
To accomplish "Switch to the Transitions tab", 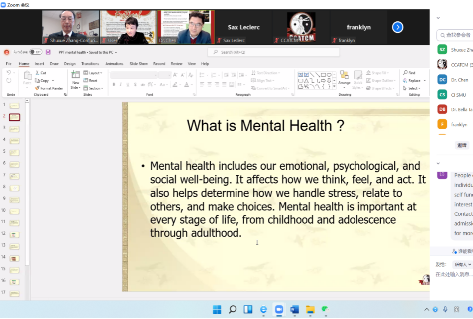I will pyautogui.click(x=90, y=64).
